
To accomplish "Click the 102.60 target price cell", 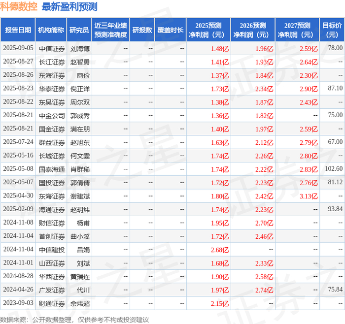I will point(334,169).
